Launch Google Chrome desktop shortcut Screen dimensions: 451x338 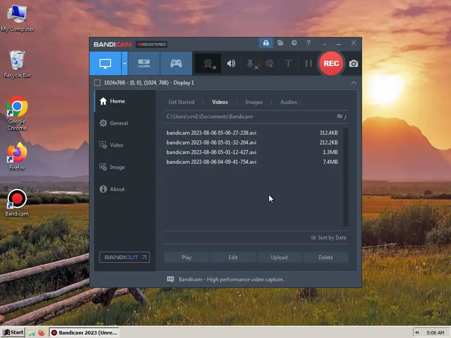[x=17, y=113]
